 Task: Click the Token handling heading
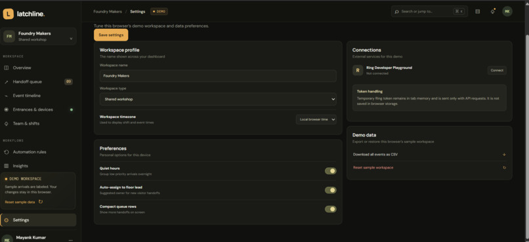tap(370, 91)
